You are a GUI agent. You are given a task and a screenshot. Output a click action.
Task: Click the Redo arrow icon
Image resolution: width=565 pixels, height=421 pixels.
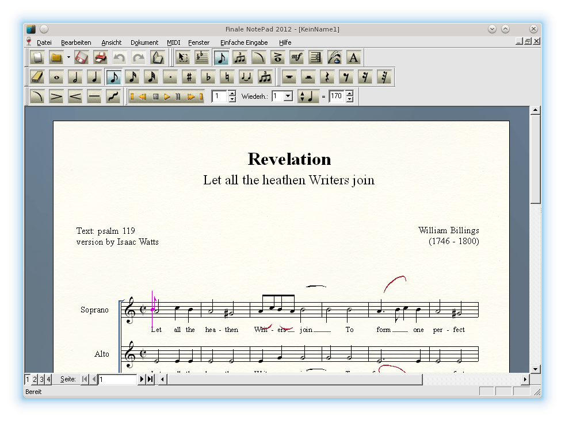pos(138,57)
